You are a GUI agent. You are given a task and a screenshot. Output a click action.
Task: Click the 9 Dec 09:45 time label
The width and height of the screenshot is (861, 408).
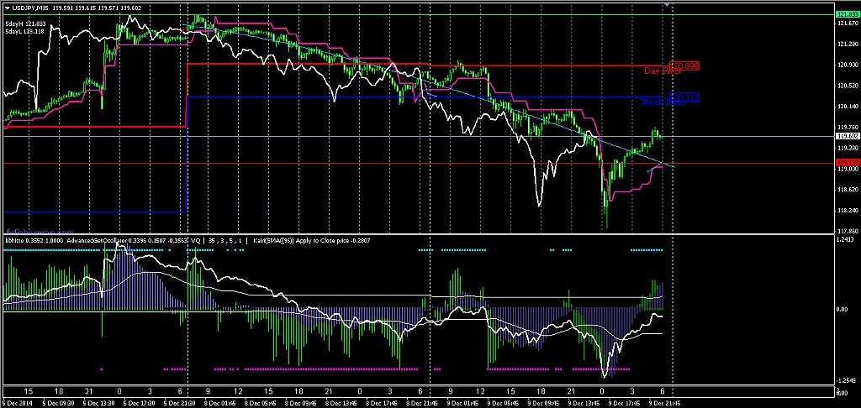click(542, 401)
